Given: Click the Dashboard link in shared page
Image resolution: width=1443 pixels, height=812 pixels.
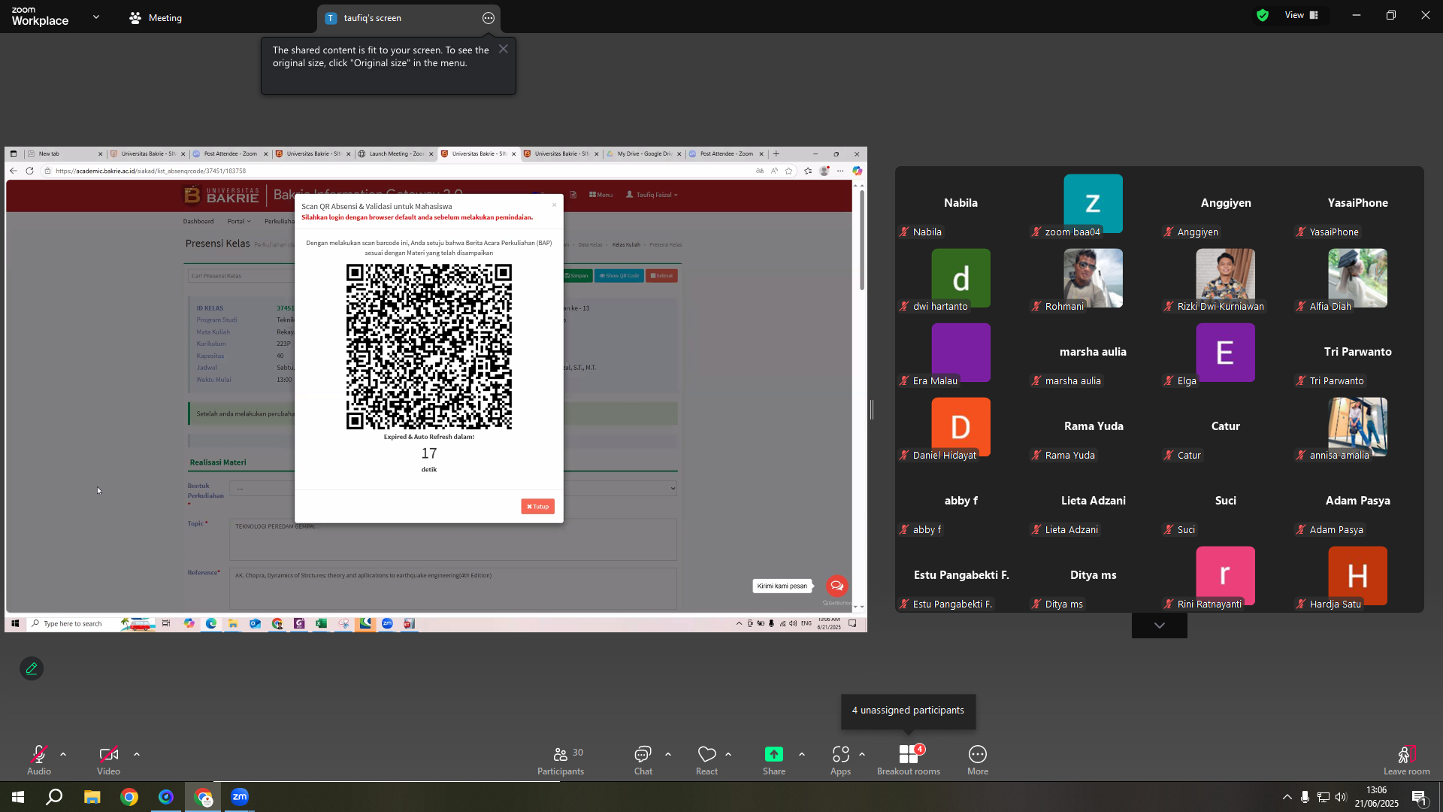Looking at the screenshot, I should (198, 221).
